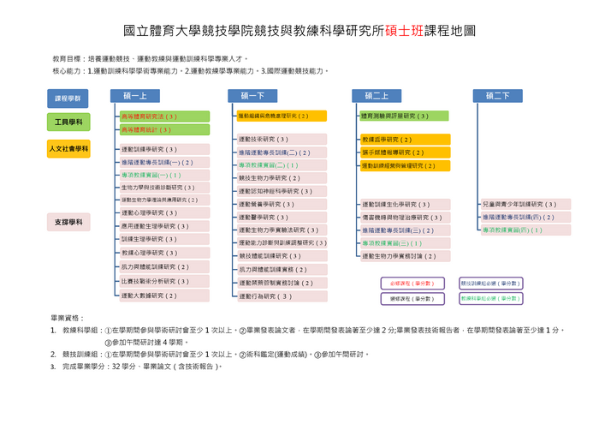Viewport: 599px width, 424px height.
Task: Select the orange 人文社會學科 category box
Action: point(68,149)
